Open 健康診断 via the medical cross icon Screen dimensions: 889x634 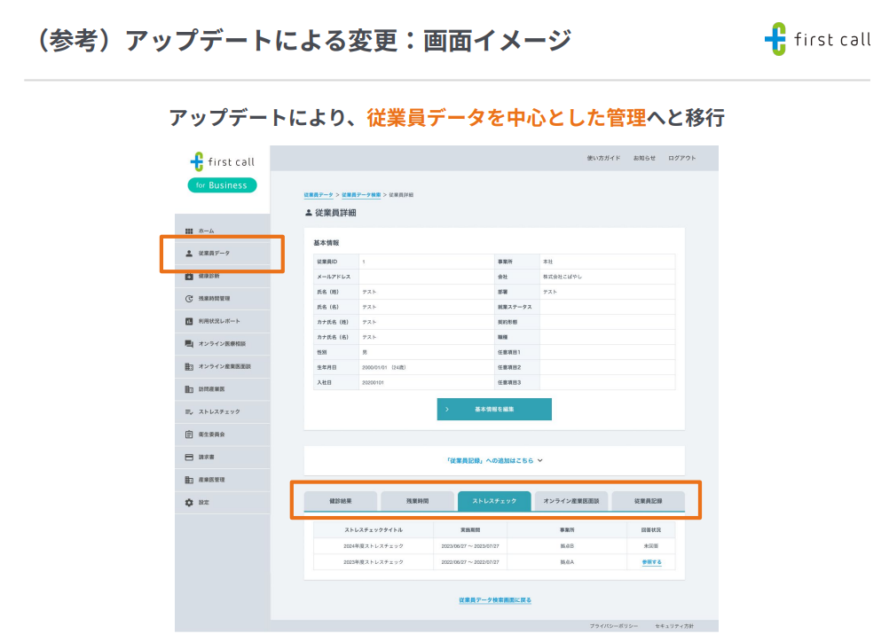point(188,277)
